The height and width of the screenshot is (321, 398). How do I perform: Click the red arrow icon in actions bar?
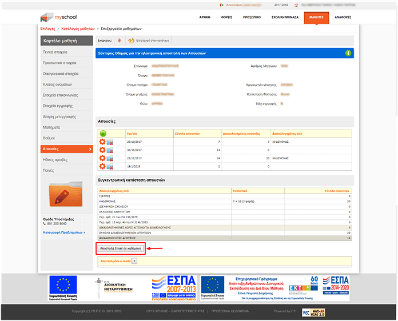[119, 41]
